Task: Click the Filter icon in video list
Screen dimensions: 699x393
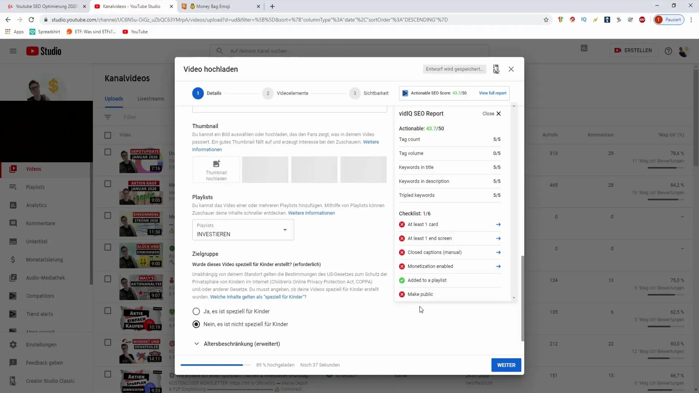Action: point(108,117)
